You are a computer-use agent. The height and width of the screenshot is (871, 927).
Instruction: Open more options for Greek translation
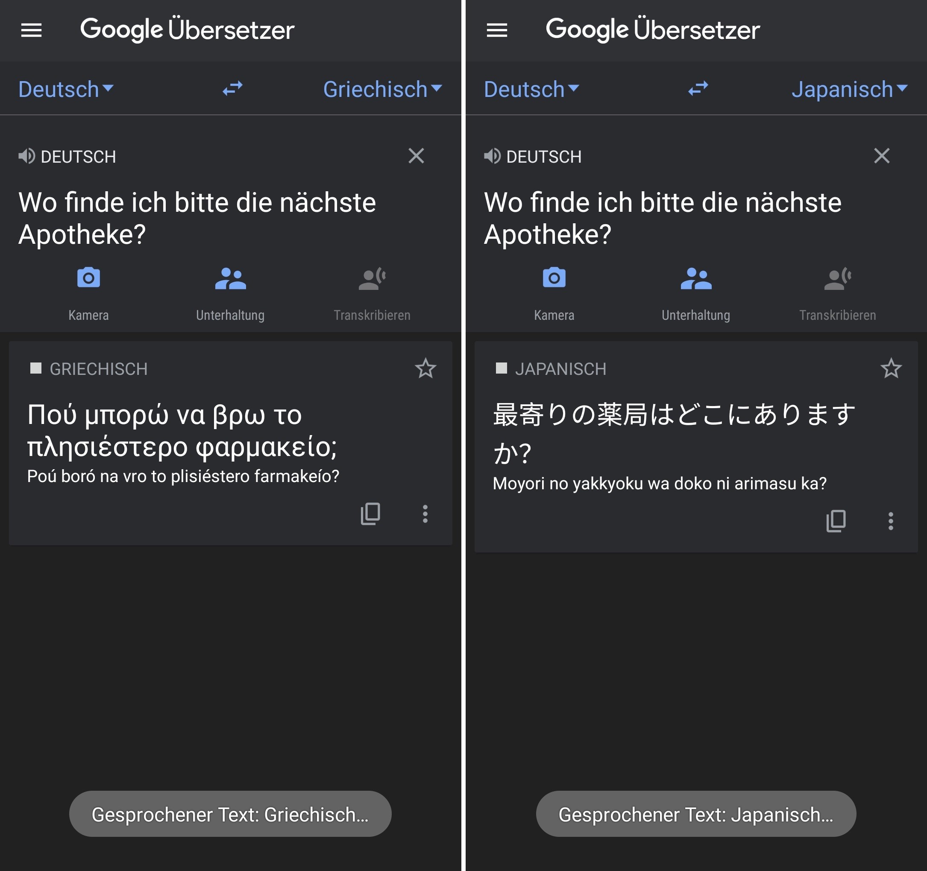click(425, 514)
